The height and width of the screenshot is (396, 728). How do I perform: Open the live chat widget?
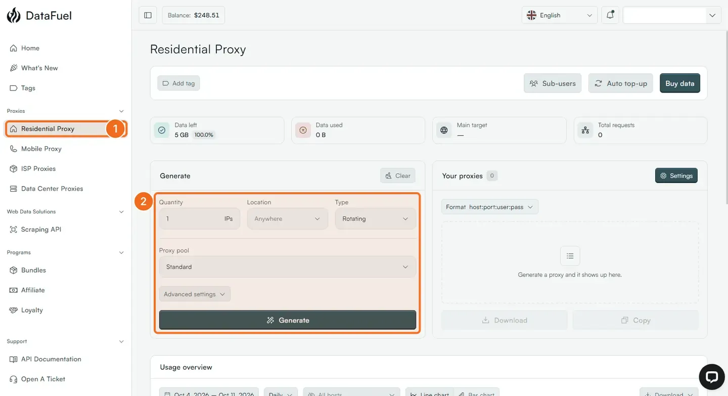pyautogui.click(x=712, y=377)
